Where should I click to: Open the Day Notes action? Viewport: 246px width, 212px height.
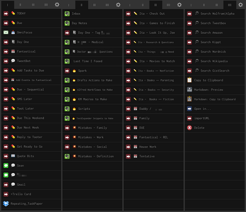[92, 23]
